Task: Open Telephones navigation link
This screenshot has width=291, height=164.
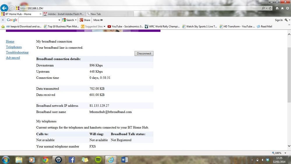Action: pos(14,47)
